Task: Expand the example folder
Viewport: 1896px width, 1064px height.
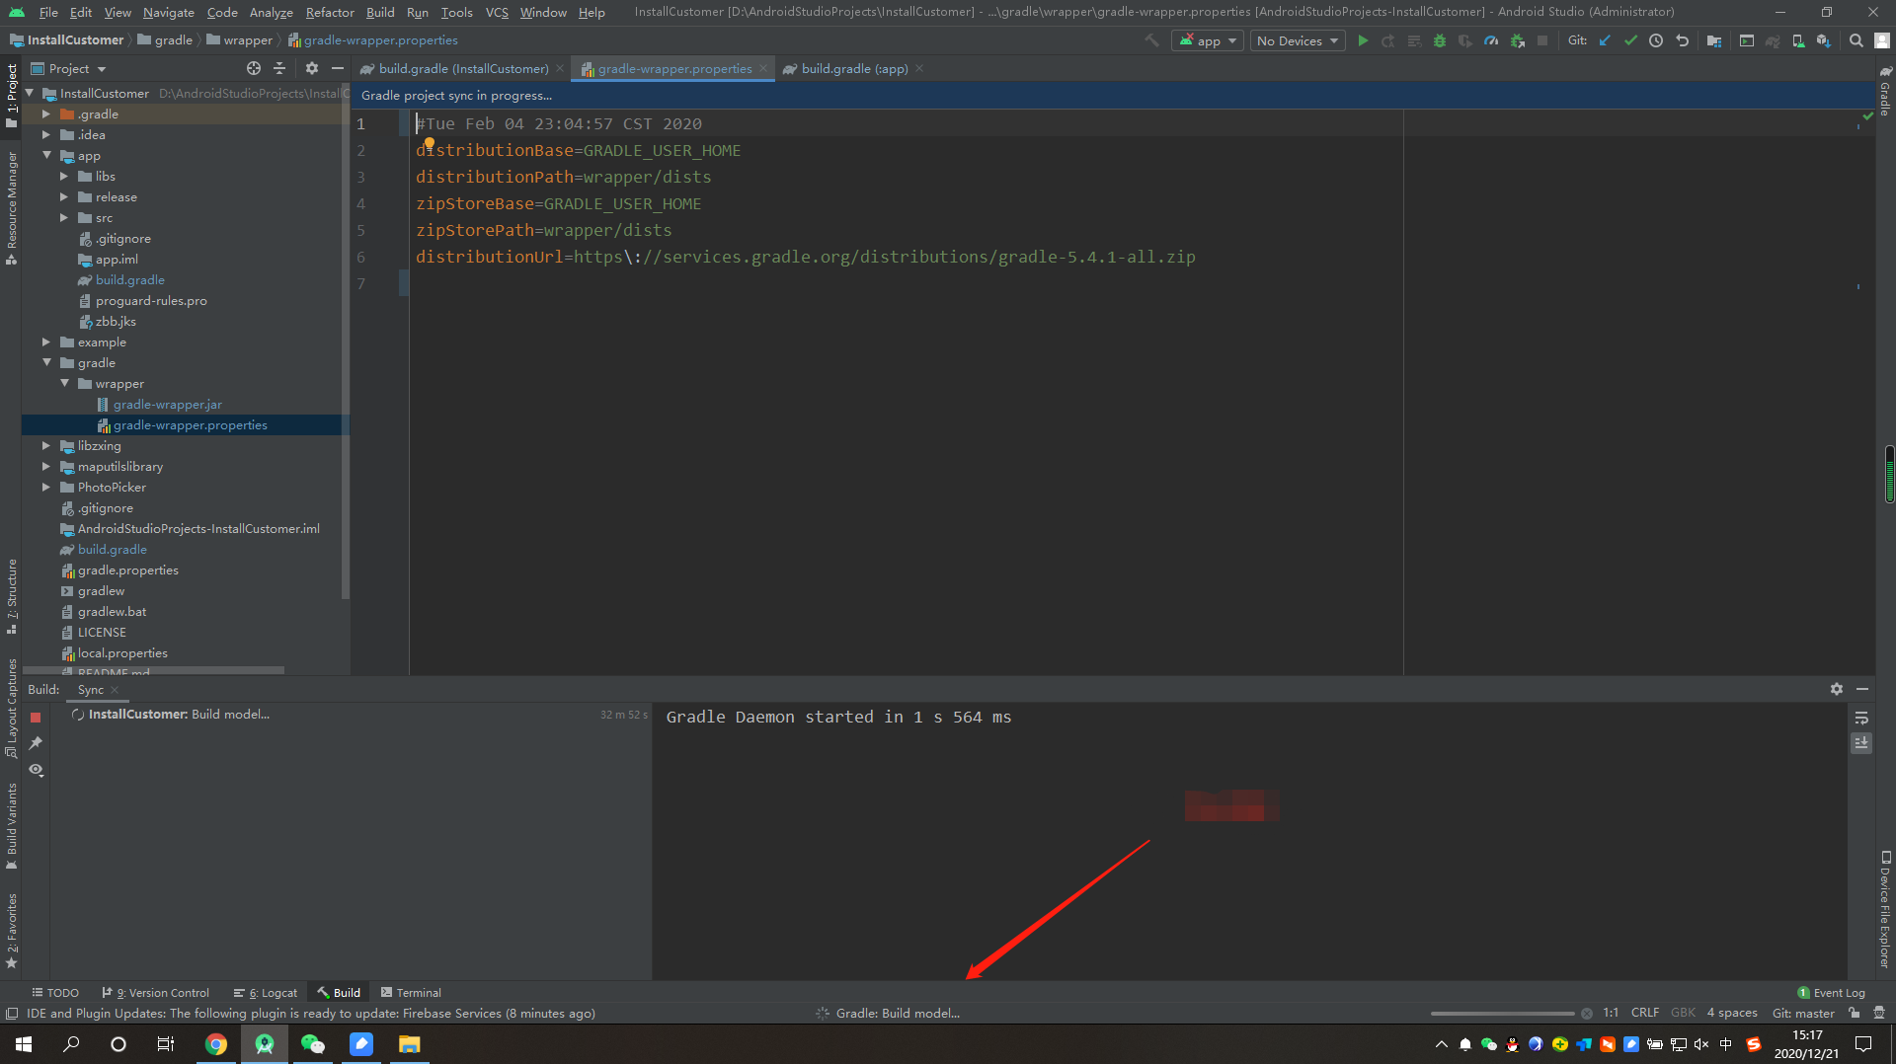Action: coord(45,342)
